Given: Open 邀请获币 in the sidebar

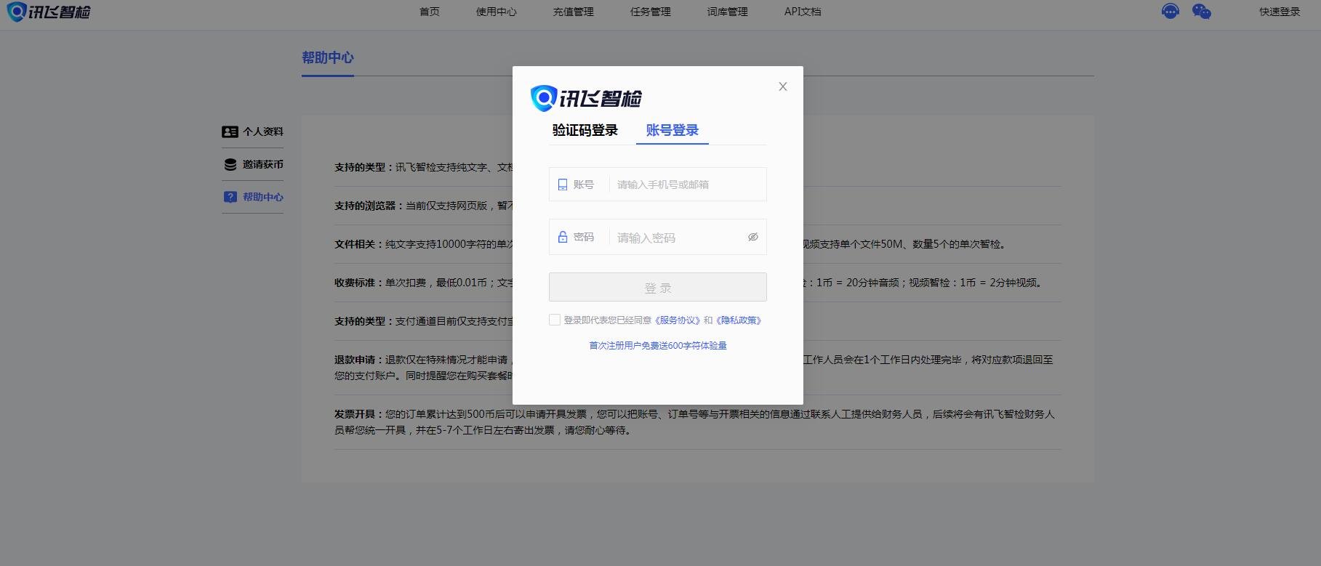Looking at the screenshot, I should tap(263, 164).
